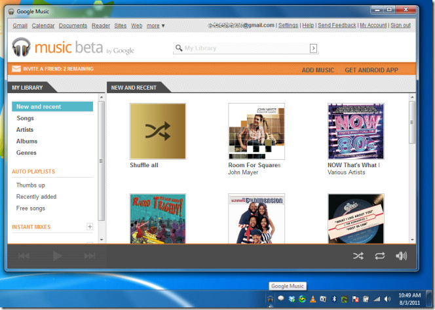Click John Mayer artist name
The height and width of the screenshot is (310, 435).
243,172
